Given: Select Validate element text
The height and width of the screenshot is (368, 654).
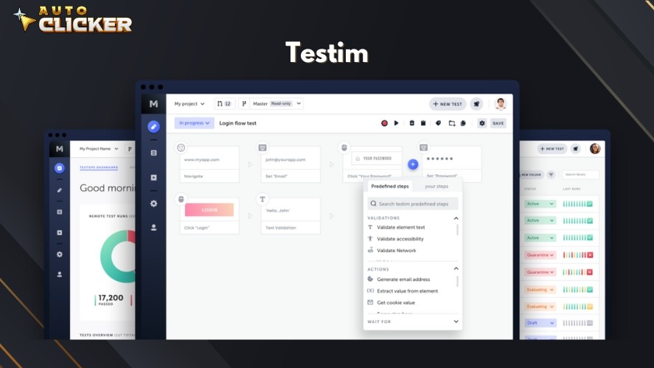Looking at the screenshot, I should (400, 227).
